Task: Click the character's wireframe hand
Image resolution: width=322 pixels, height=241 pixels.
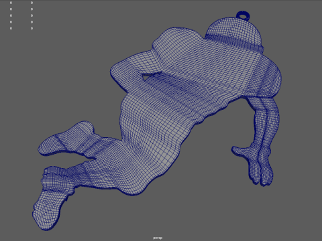Action: (x=253, y=165)
